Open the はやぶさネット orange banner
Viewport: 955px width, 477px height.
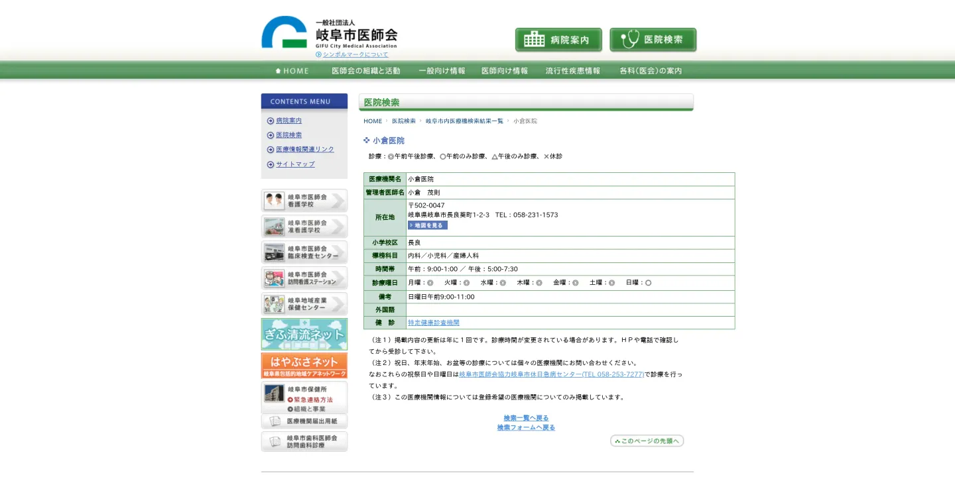304,366
